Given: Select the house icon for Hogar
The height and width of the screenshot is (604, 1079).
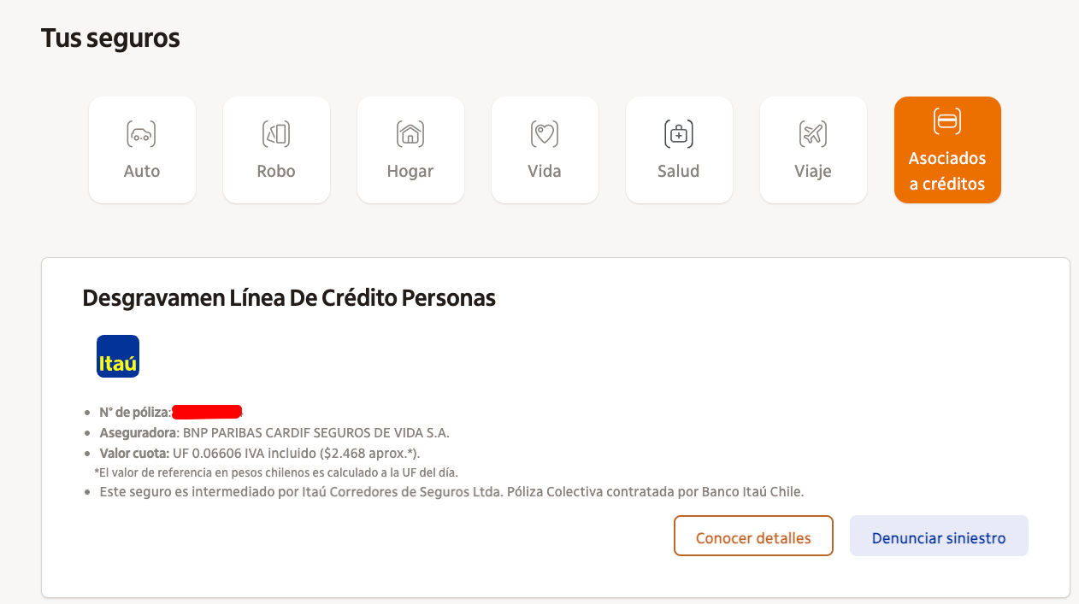Looking at the screenshot, I should pos(410,134).
